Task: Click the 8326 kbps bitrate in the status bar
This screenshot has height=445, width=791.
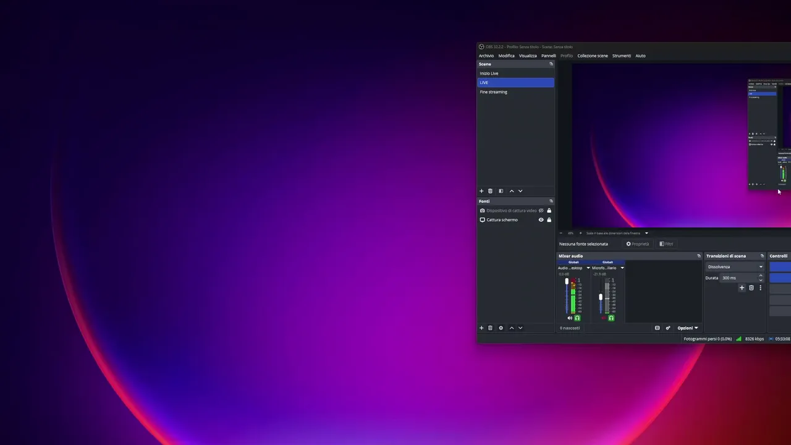Action: [755, 339]
